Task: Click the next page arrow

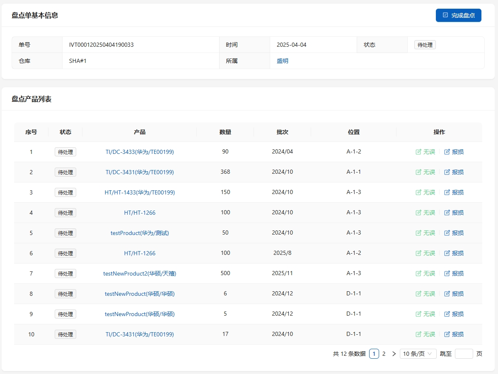Action: point(394,354)
